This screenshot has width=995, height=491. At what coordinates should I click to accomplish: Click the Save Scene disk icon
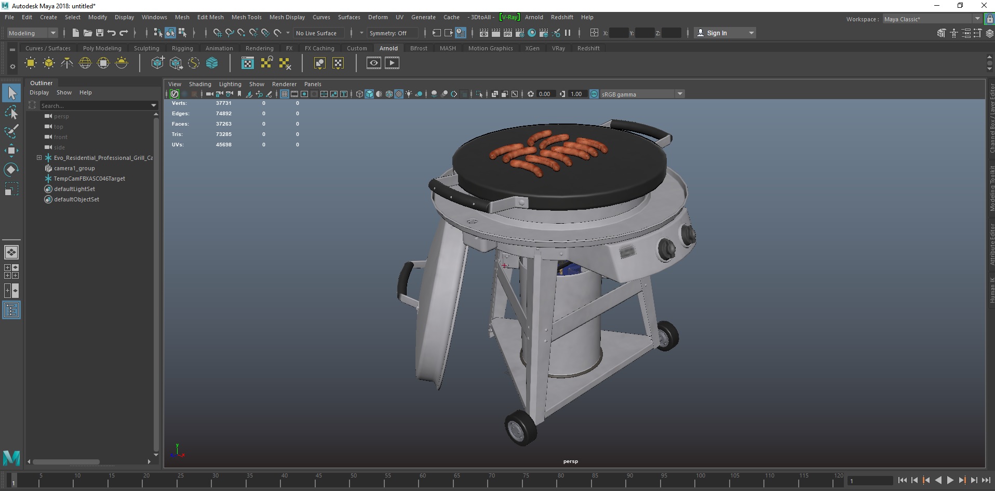coord(100,33)
